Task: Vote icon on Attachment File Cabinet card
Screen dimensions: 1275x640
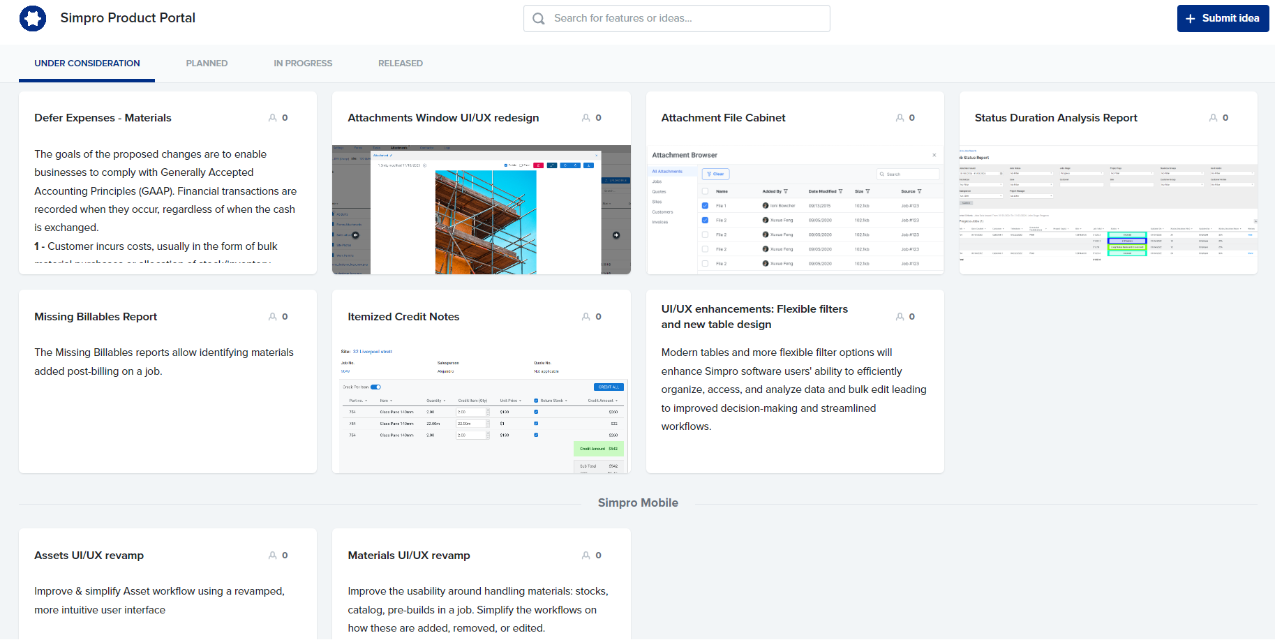Action: coord(900,118)
